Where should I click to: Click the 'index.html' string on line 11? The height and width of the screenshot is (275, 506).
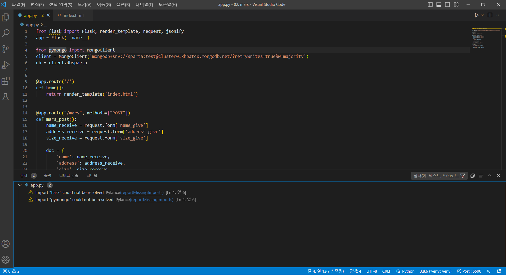click(120, 94)
